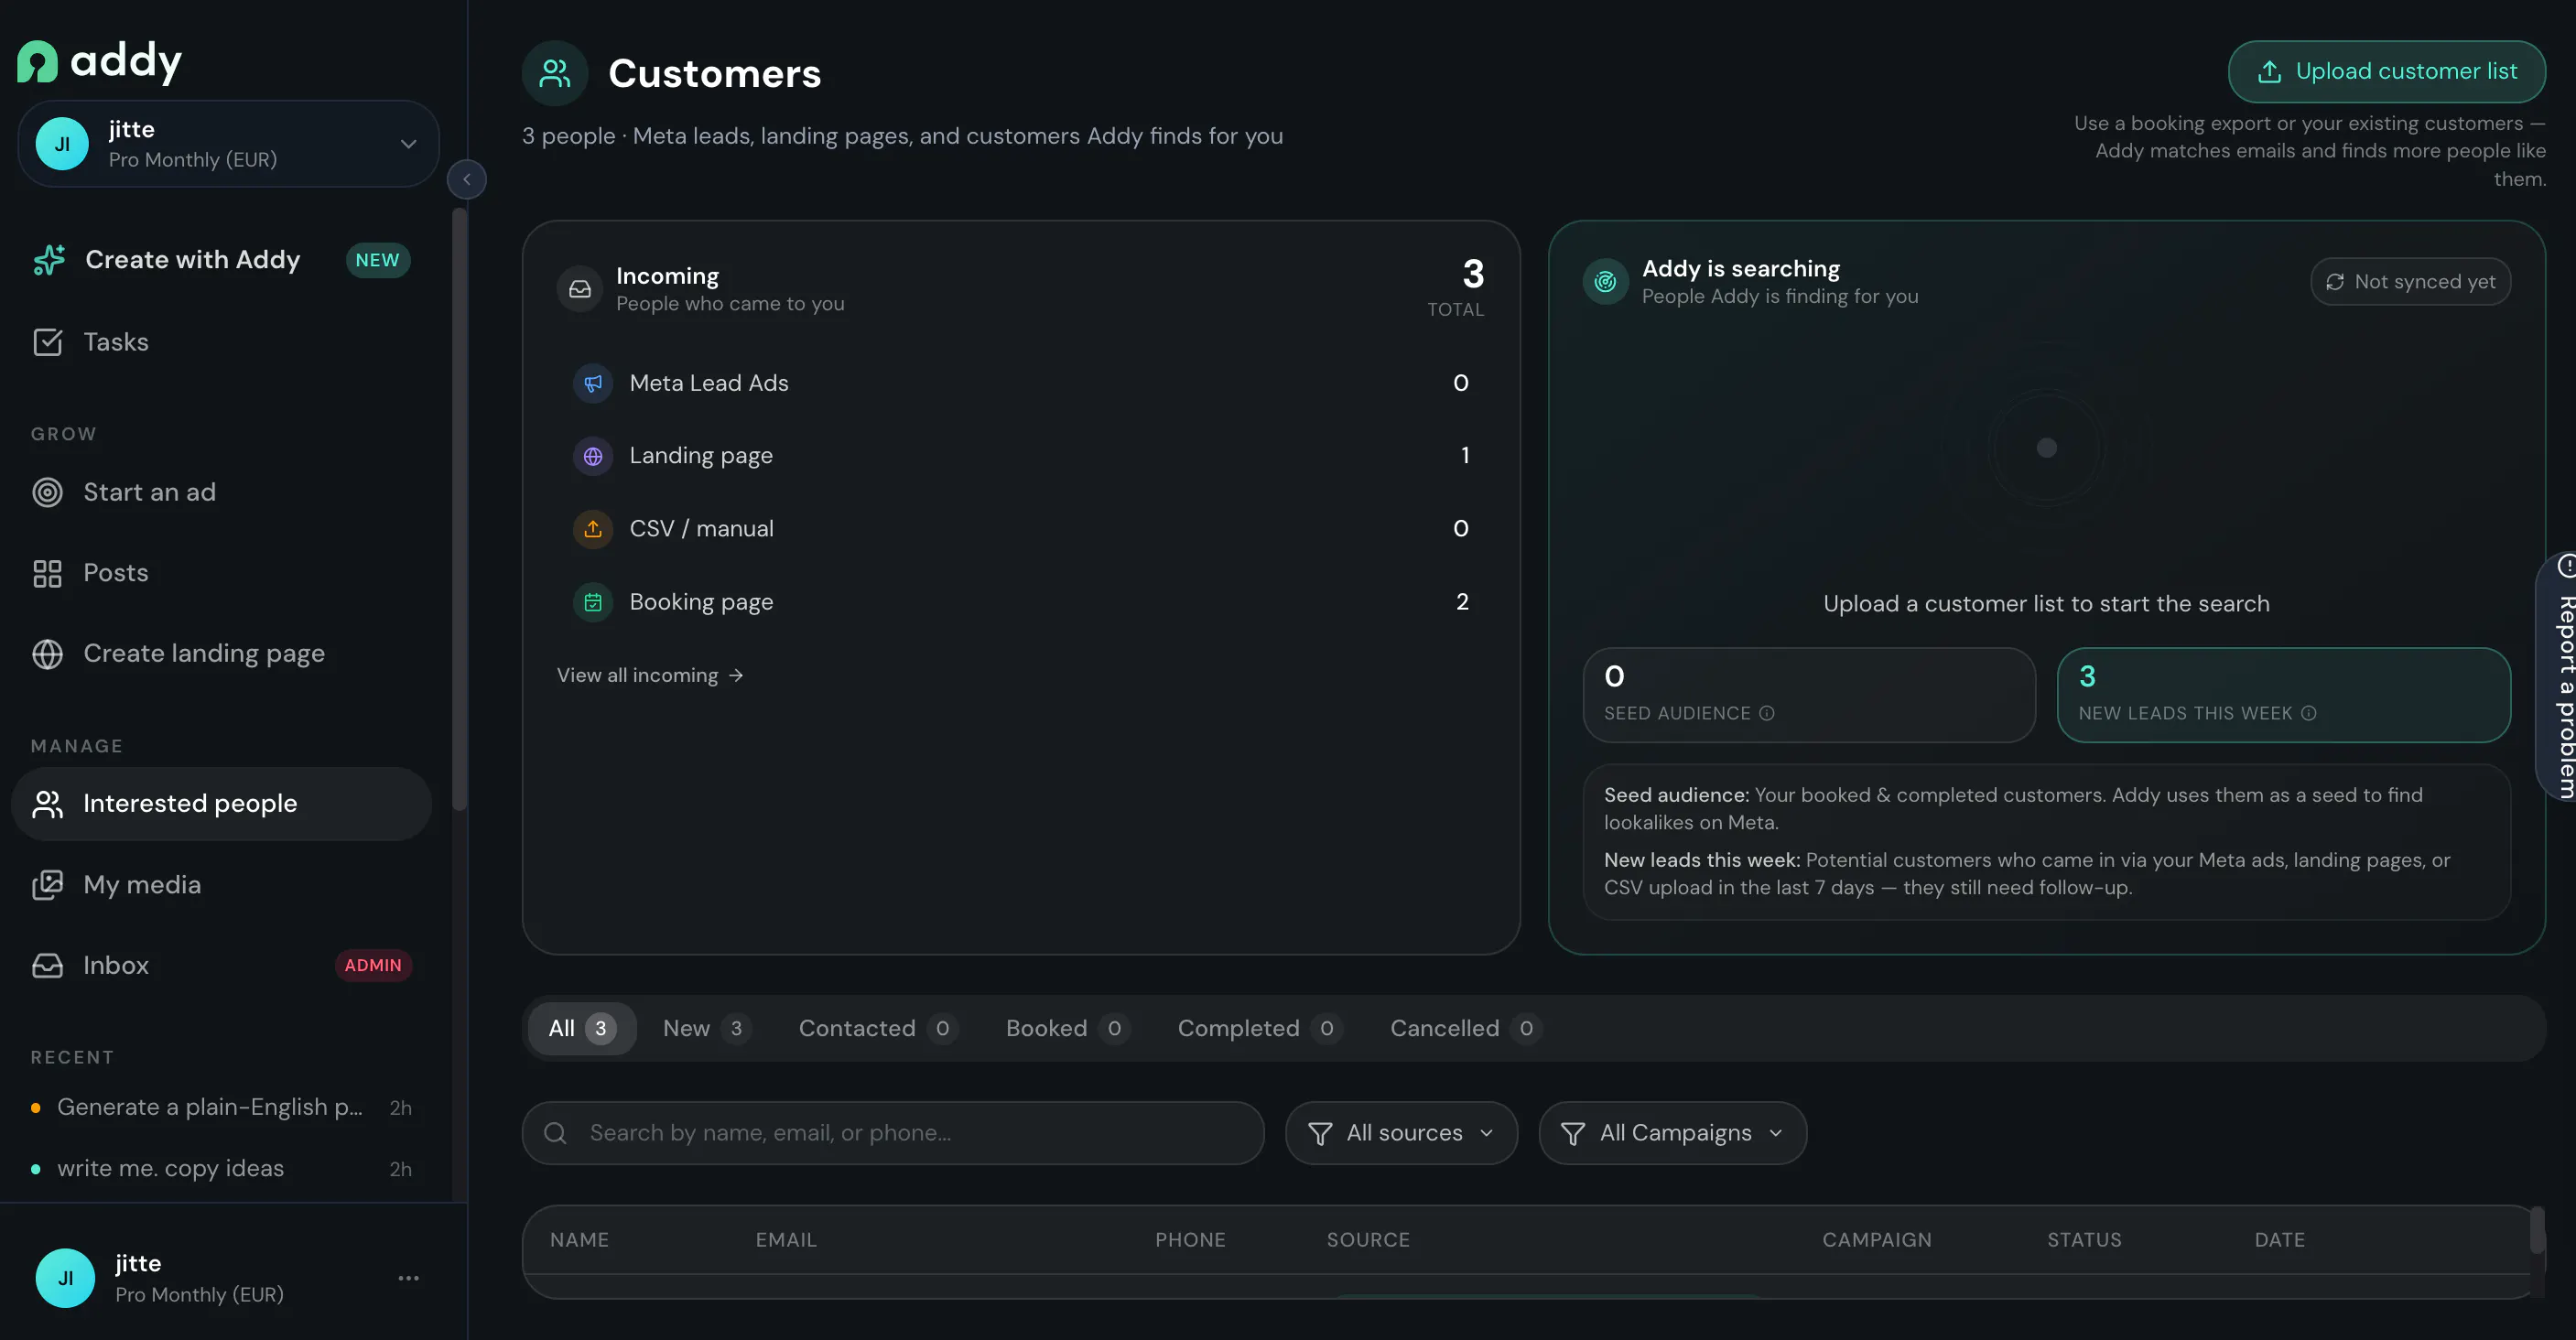Switch to the Booked tab
Image resolution: width=2576 pixels, height=1340 pixels.
[x=1068, y=1028]
